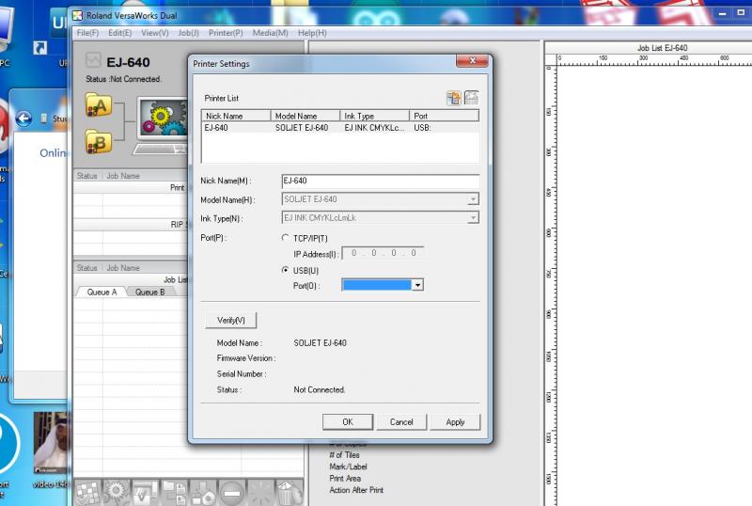
Task: Click the add printer icon above Printer List
Action: point(453,98)
